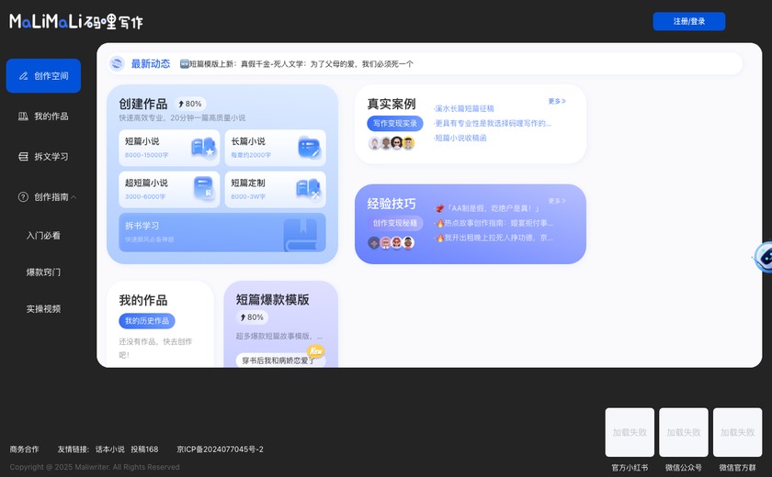Viewport: 772px width, 477px height.
Task: Click 80% badge under 短篇爆款模版
Action: [252, 317]
